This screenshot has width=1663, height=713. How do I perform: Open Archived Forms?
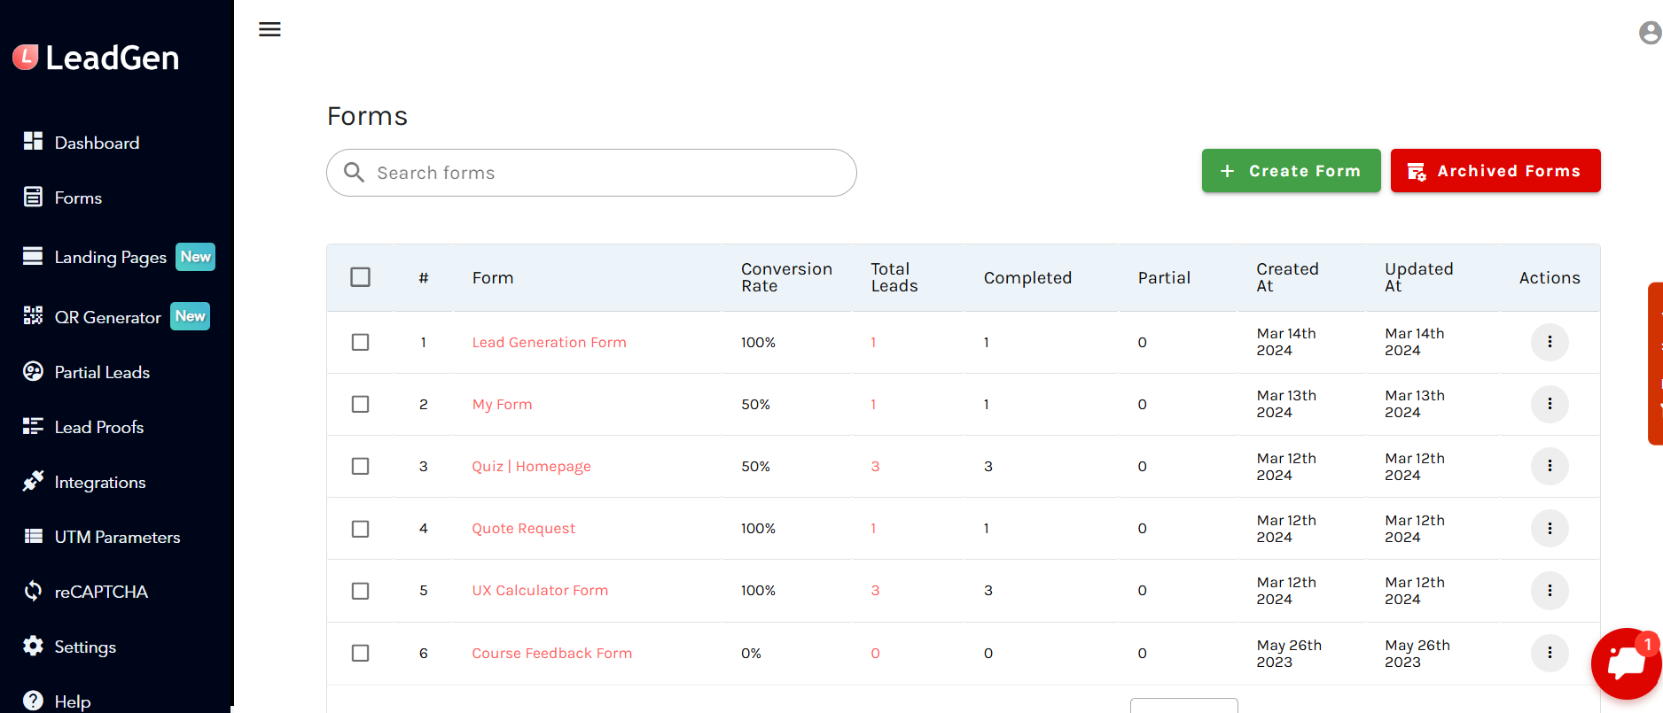[1495, 171]
